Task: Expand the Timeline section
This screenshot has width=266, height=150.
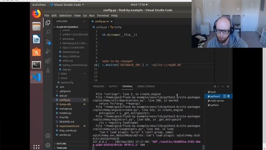Action: [62, 148]
